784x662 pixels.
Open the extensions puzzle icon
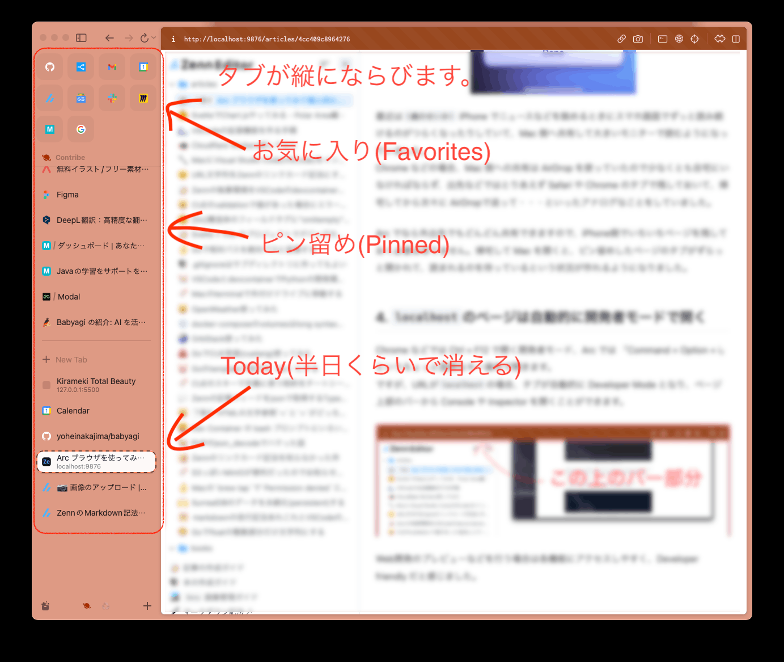point(720,39)
